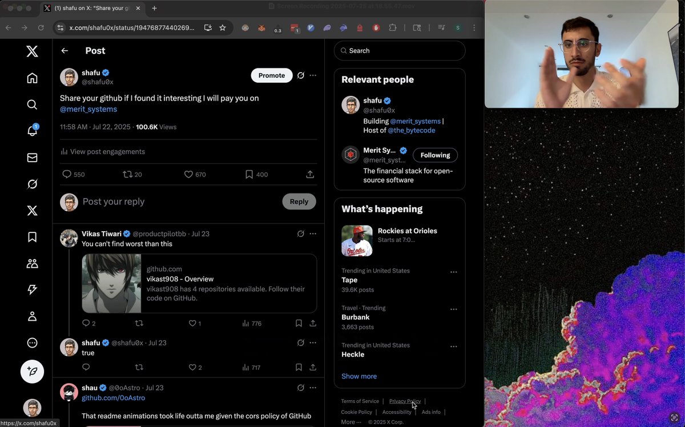Open Explore search icon in sidebar
The width and height of the screenshot is (685, 427).
[x=33, y=104]
